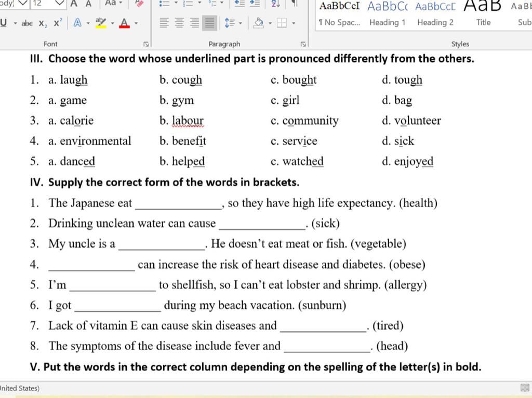Click word 'enjoyed' option d
The image size is (532, 398).
(x=414, y=161)
